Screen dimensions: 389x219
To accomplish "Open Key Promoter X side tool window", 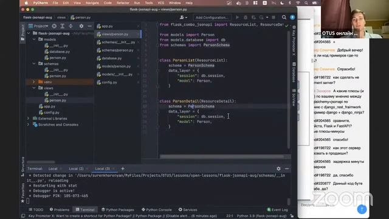I will [294, 41].
